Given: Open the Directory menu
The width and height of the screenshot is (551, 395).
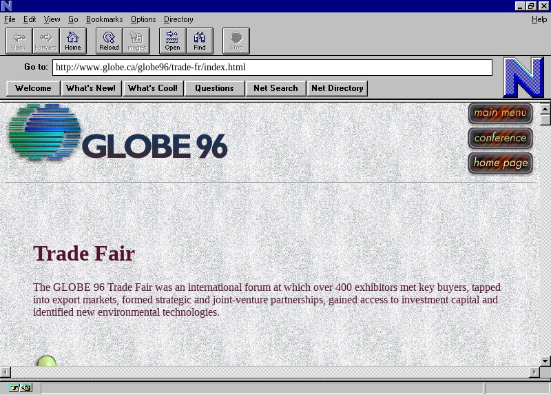Looking at the screenshot, I should pos(178,19).
